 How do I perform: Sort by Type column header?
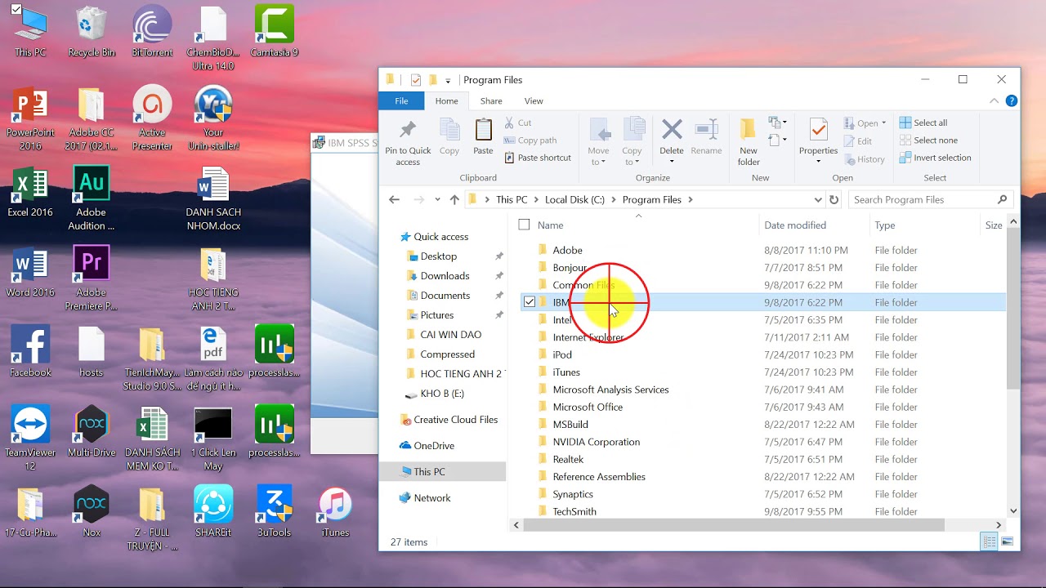(885, 225)
